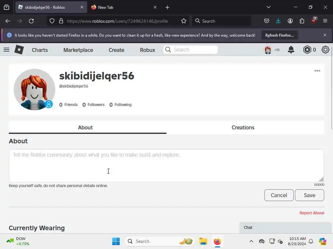Show hidden system tray icons chevron
This screenshot has width=333, height=249.
click(251, 241)
